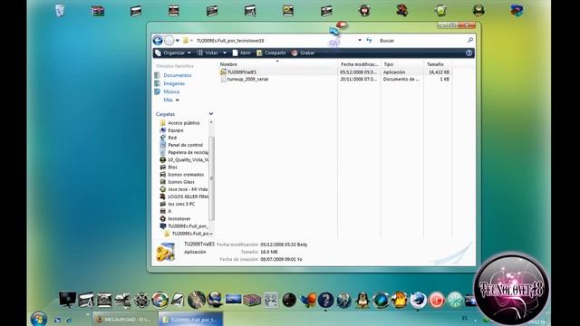Click Abrir in the toolbar

(241, 53)
